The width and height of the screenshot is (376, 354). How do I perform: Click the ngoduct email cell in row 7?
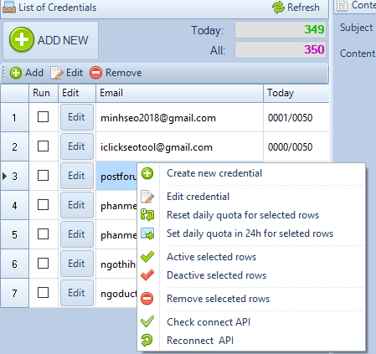[x=116, y=293]
